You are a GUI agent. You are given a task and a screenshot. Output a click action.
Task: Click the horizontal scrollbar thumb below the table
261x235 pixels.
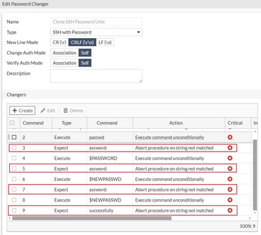pos(92,218)
